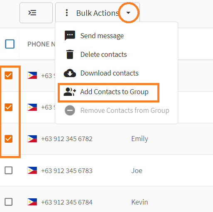213x212 pixels.
Task: Click the flag in the second contact row
Action: (x=32, y=107)
